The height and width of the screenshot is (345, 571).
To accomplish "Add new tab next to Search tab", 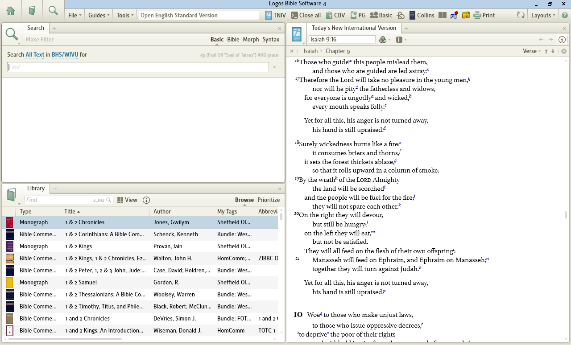I will coord(54,28).
